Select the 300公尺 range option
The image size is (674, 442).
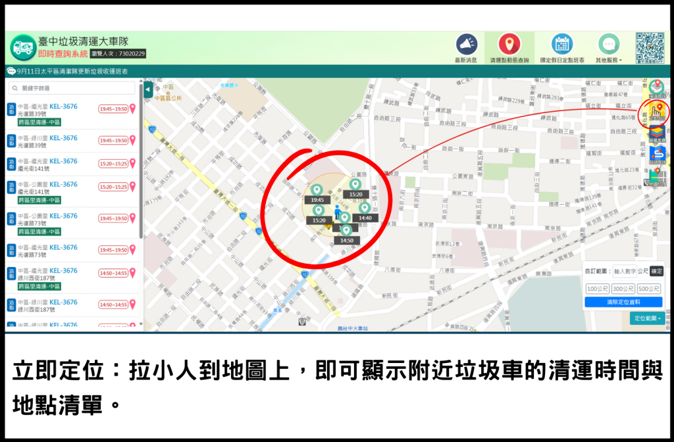623,289
